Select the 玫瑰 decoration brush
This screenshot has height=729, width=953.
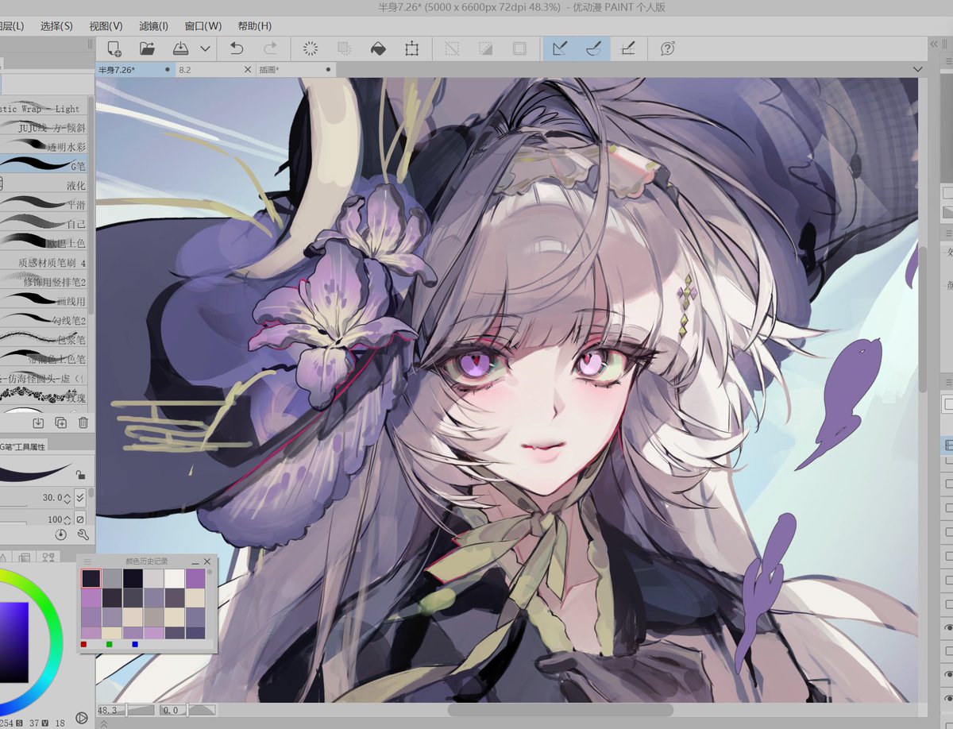pos(45,396)
